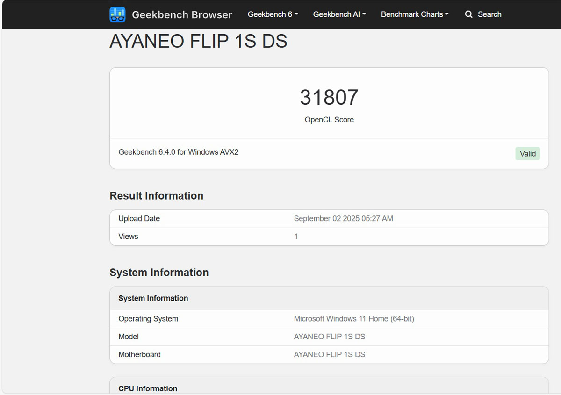561x395 pixels.
Task: Click the Geekbench logo icon
Action: click(x=117, y=14)
